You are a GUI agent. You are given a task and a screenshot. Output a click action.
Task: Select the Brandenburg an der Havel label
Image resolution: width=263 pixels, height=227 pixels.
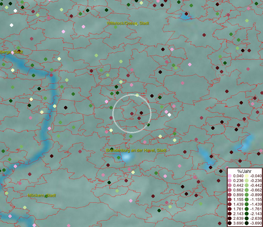pyautogui.click(x=135, y=151)
